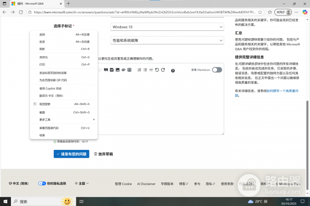Click the taskbar 搜索 search box
The width and height of the screenshot is (310, 206).
pyautogui.click(x=43, y=201)
